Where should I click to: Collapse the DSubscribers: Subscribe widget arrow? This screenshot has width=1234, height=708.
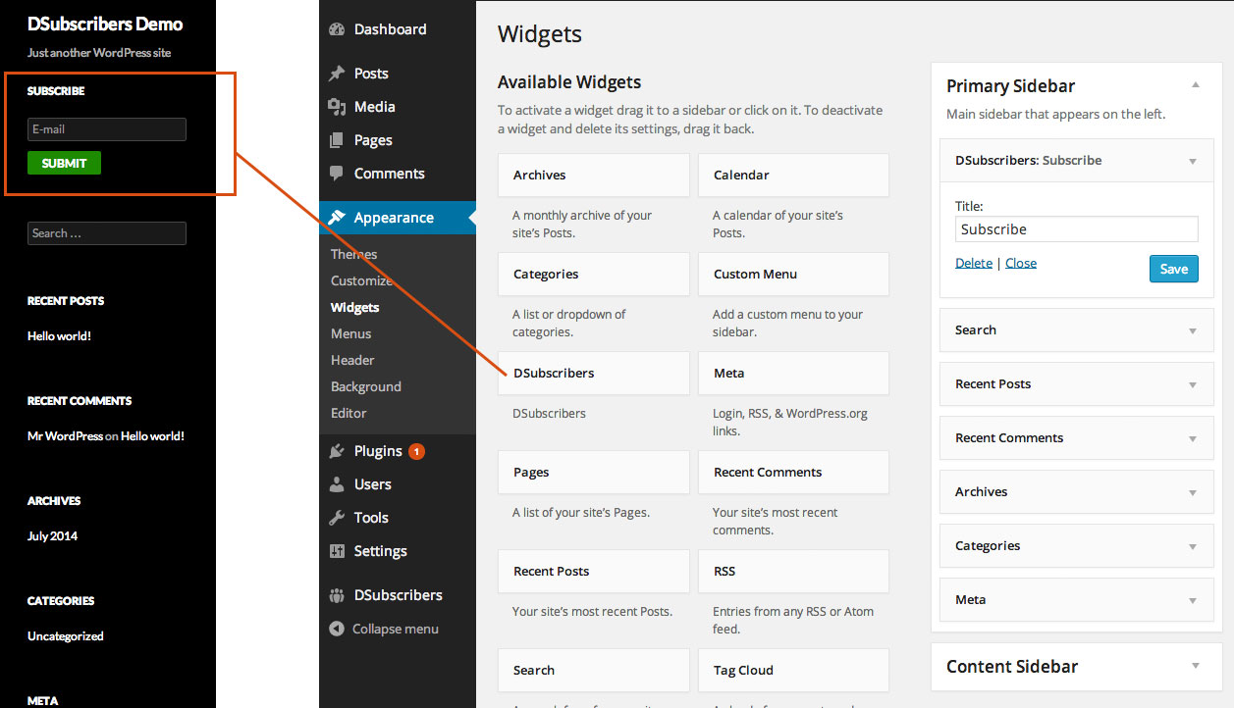pos(1193,161)
